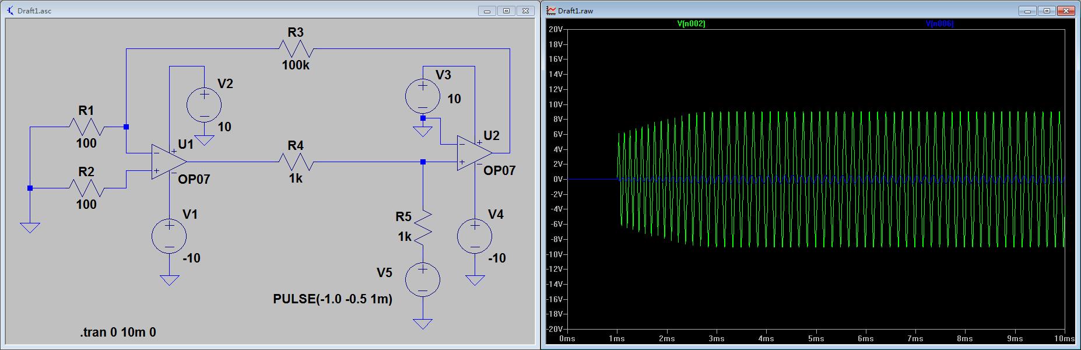1081x350 pixels.
Task: Click the ground symbol below V3
Action: (423, 131)
